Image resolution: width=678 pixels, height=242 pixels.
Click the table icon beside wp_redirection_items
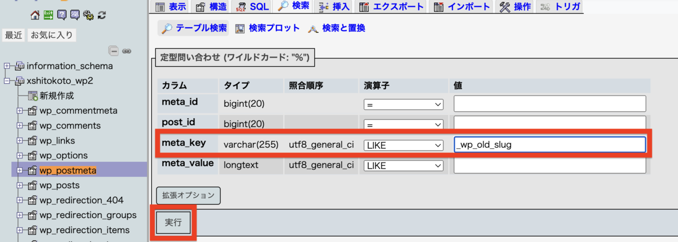(x=32, y=230)
